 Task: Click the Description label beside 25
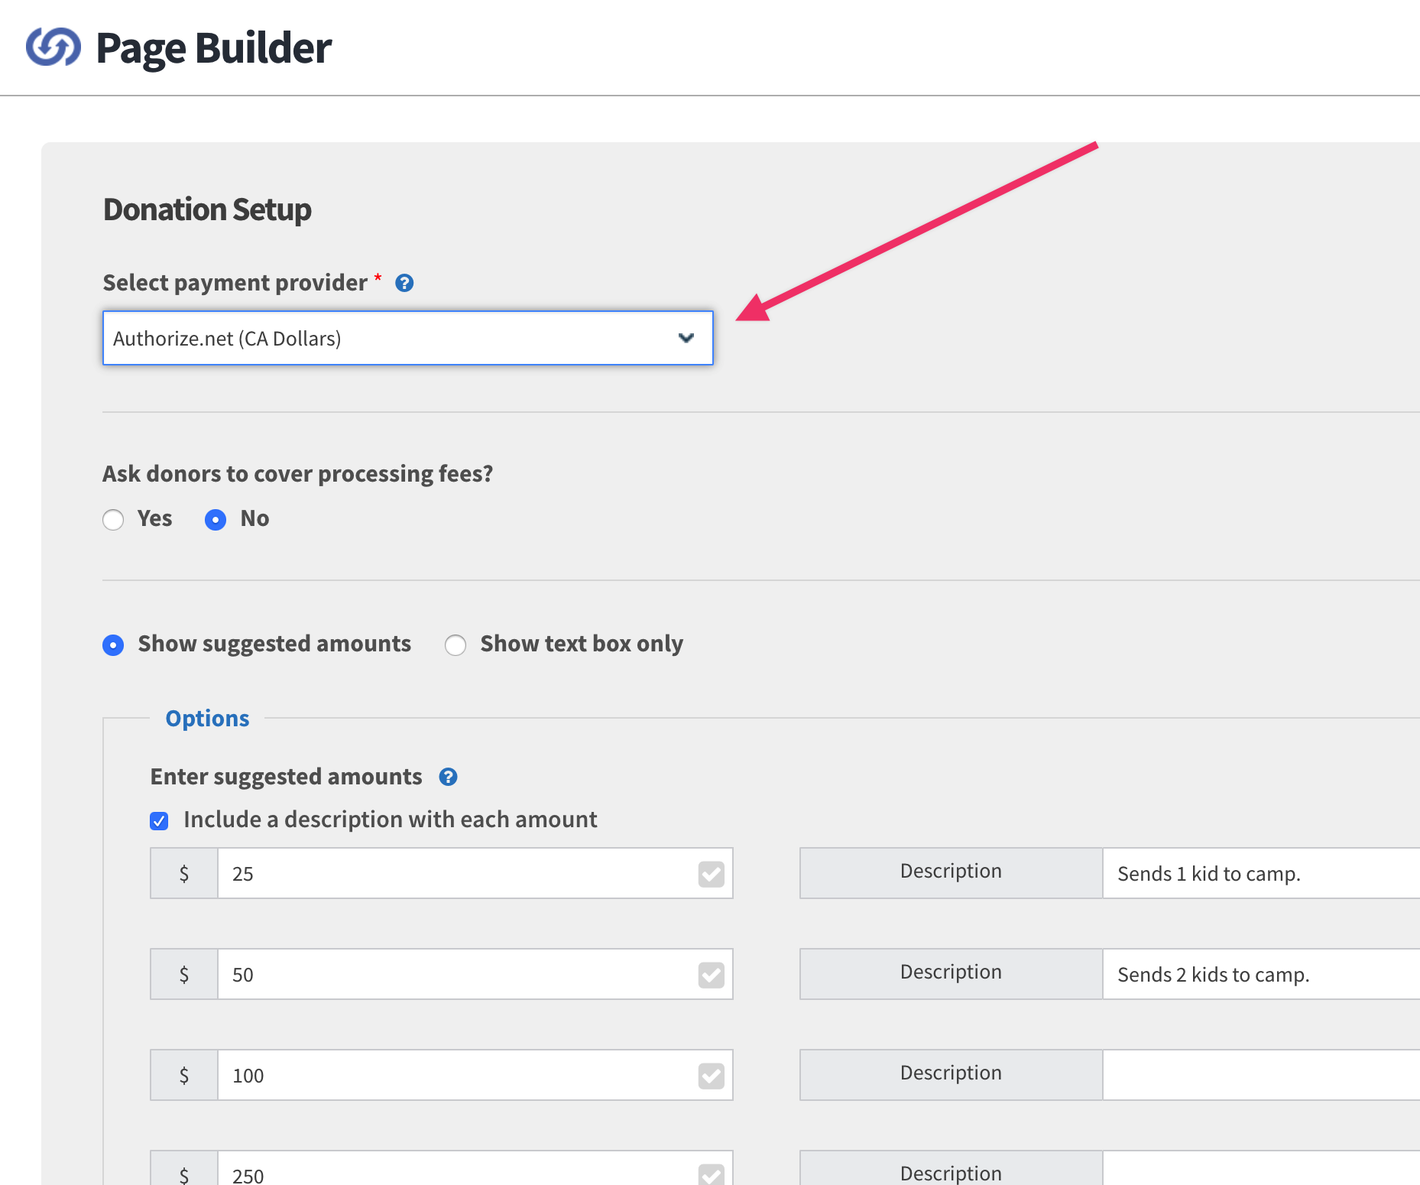tap(951, 872)
